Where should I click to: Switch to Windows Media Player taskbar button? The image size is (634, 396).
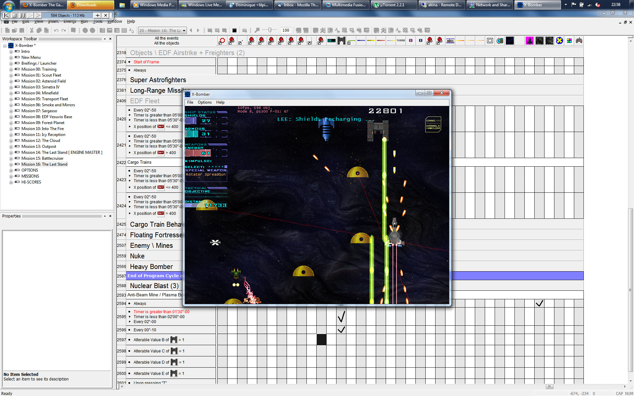coord(154,5)
